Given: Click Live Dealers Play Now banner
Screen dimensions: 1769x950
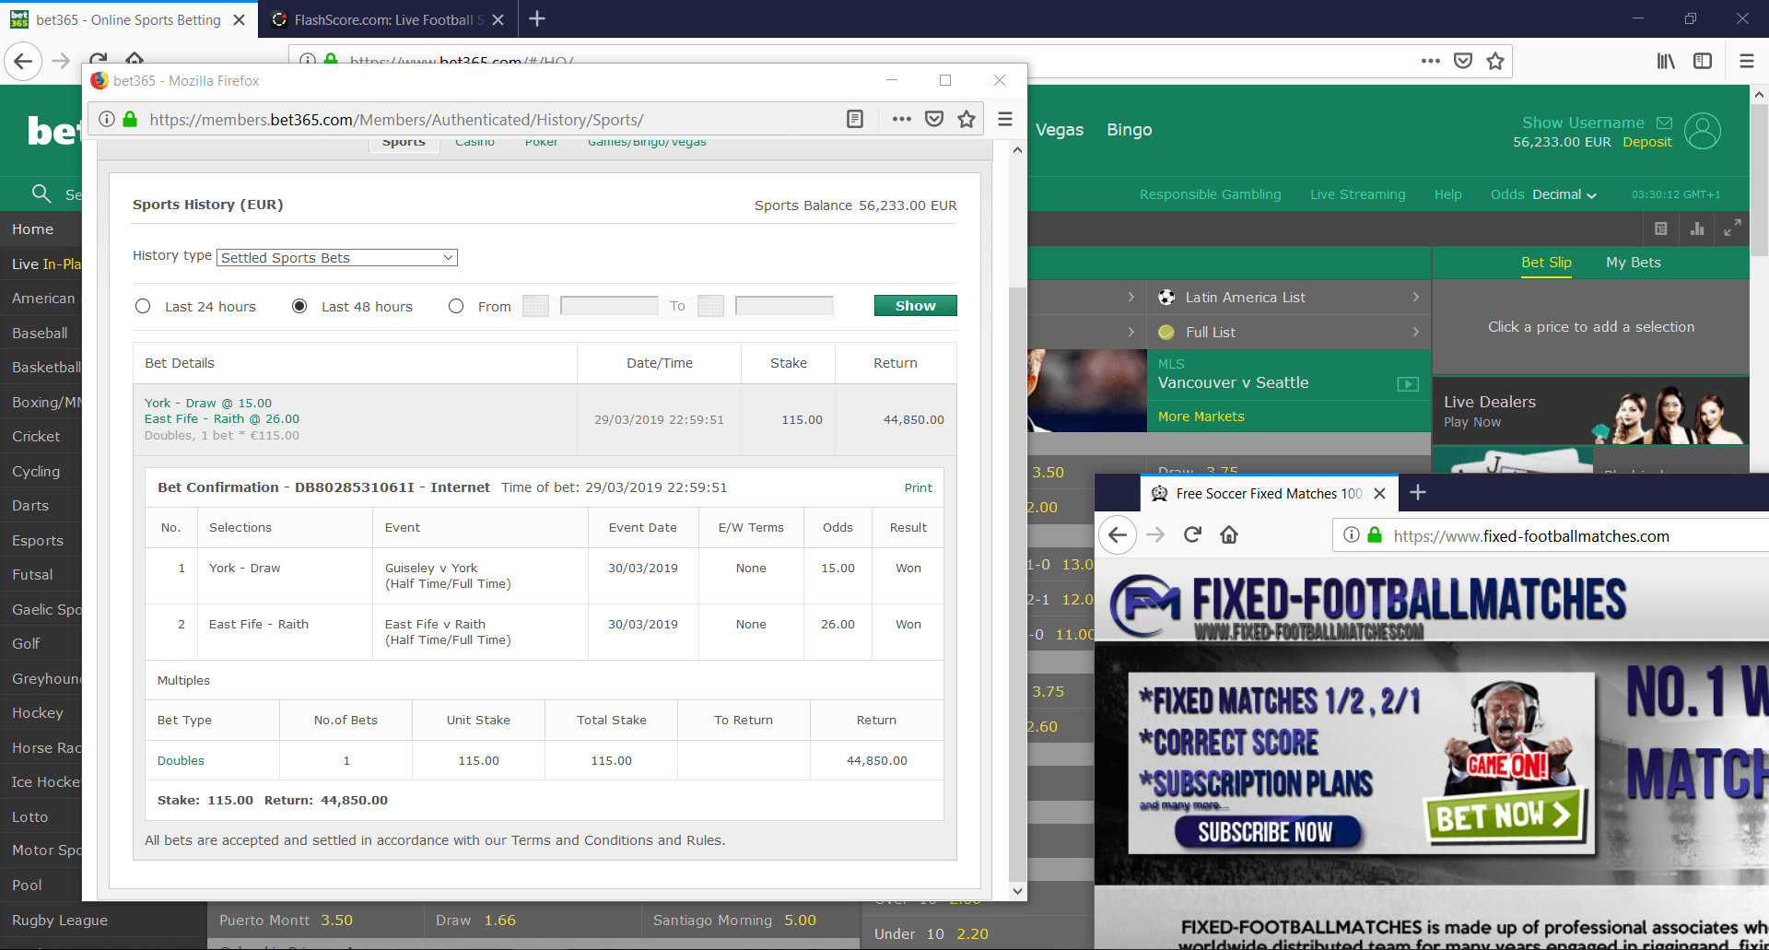Looking at the screenshot, I should tap(1590, 411).
